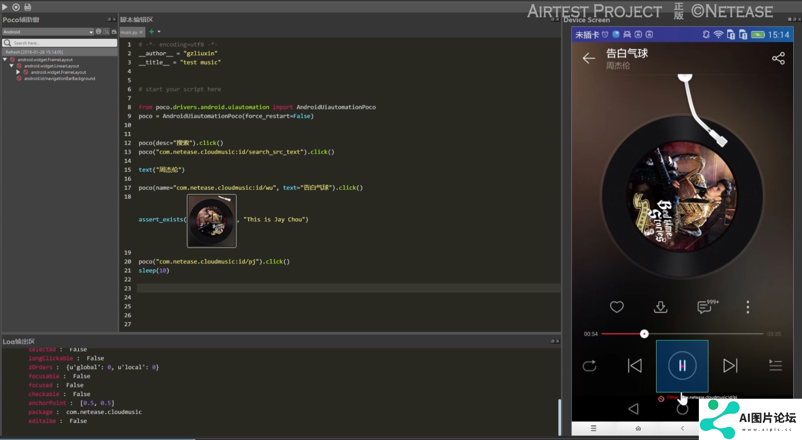Close the script editor panel

558,20
